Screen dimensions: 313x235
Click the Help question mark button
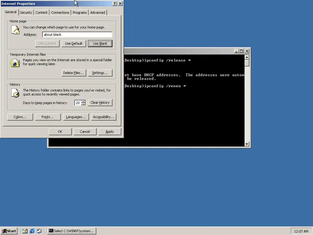click(114, 4)
